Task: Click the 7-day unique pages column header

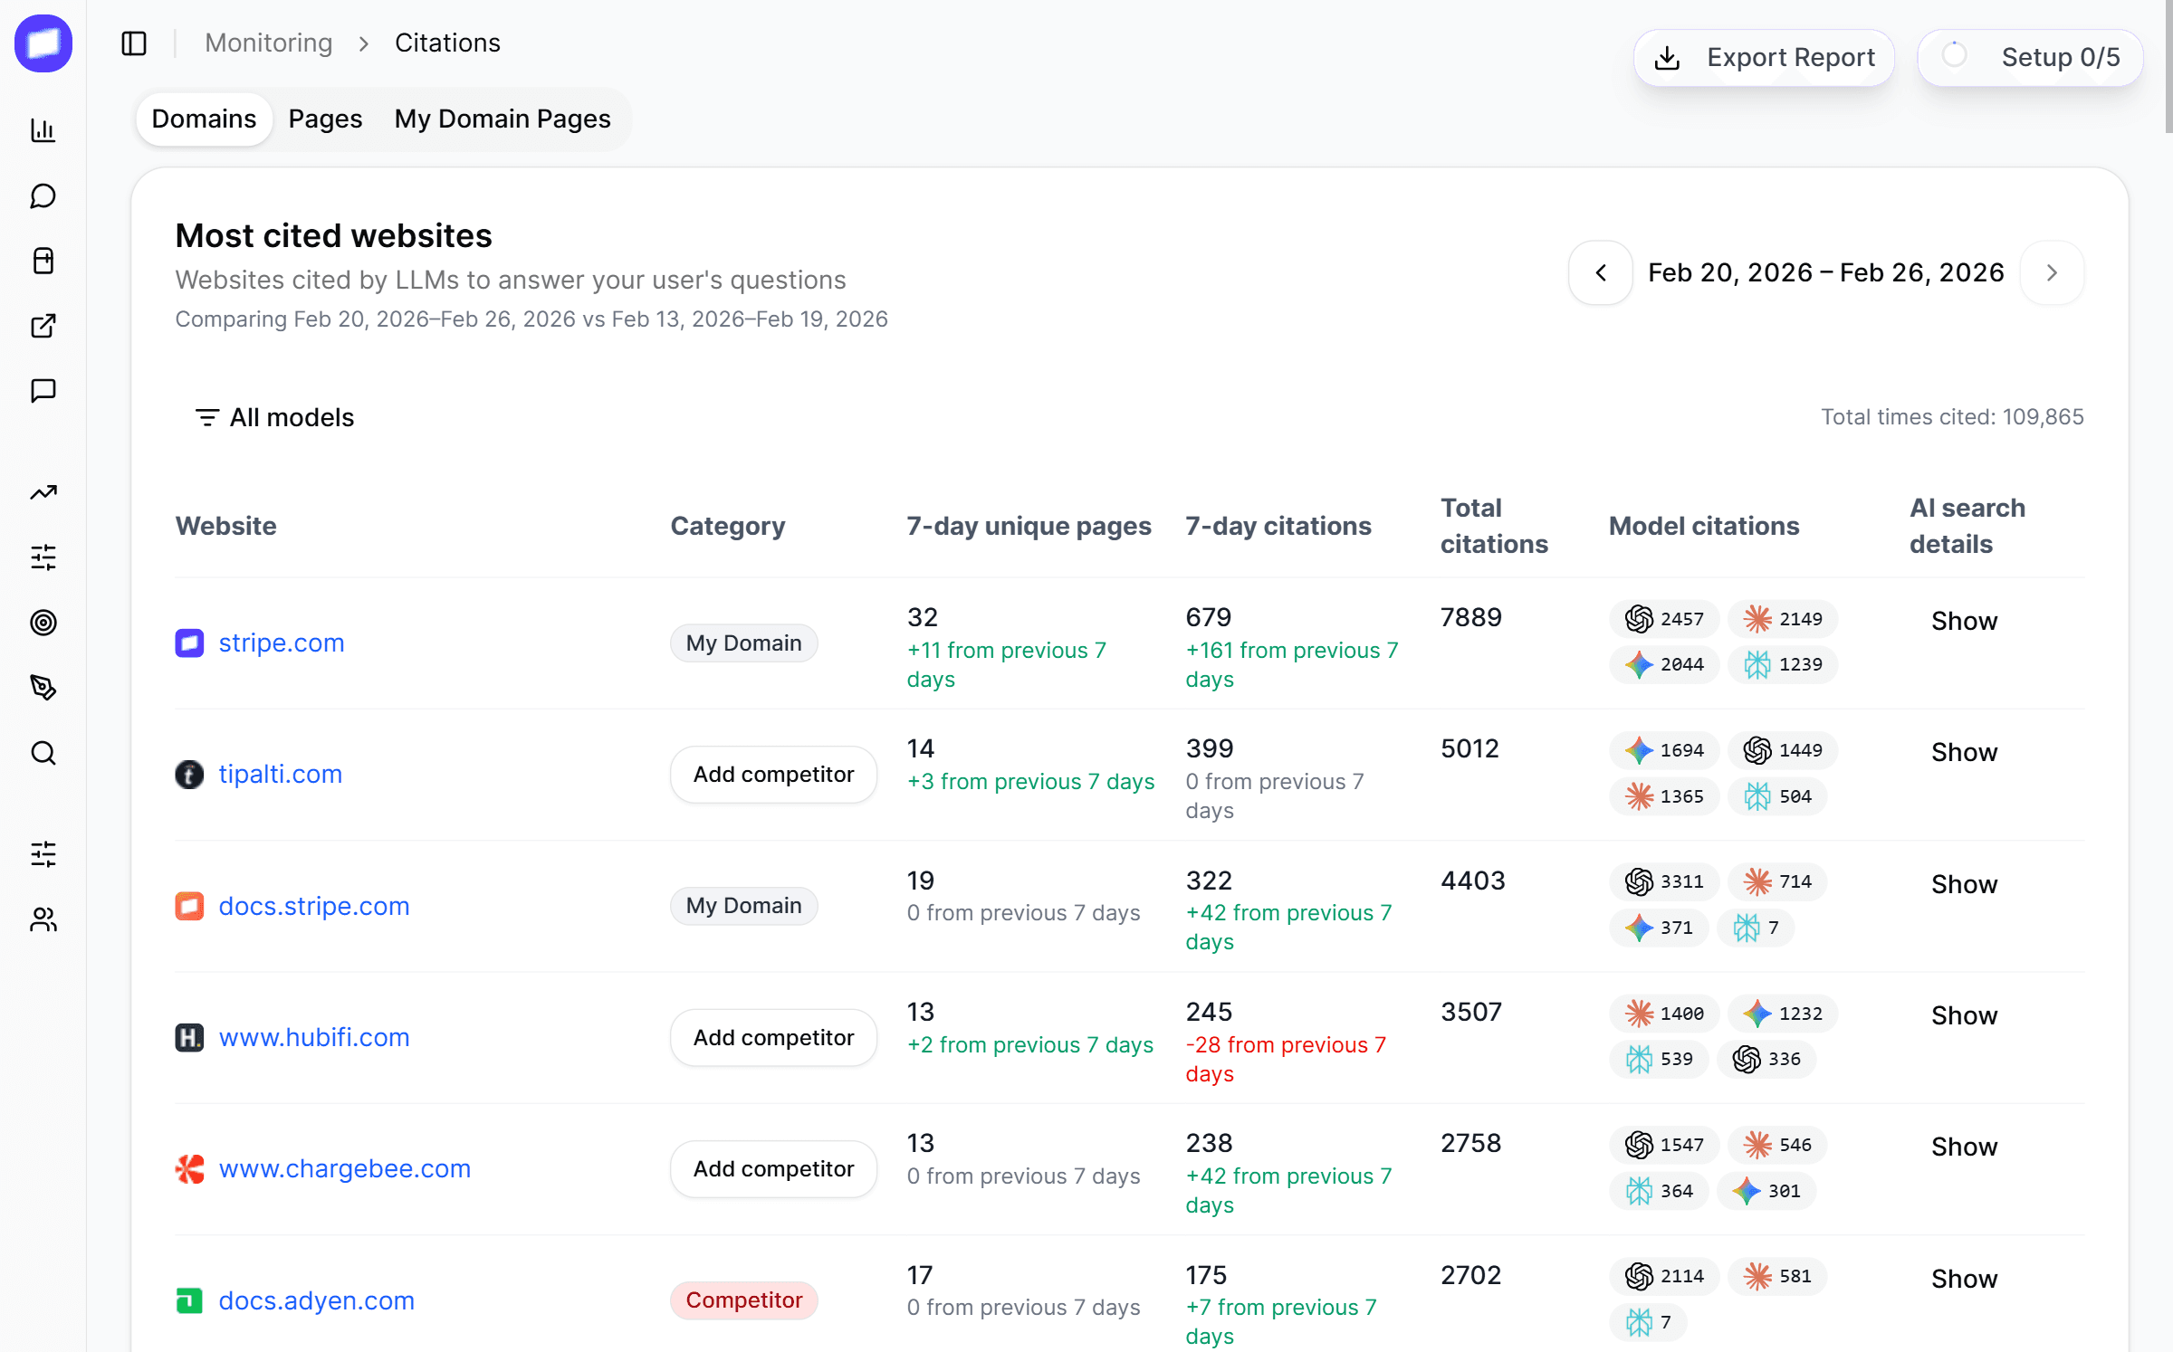Action: pos(1029,526)
